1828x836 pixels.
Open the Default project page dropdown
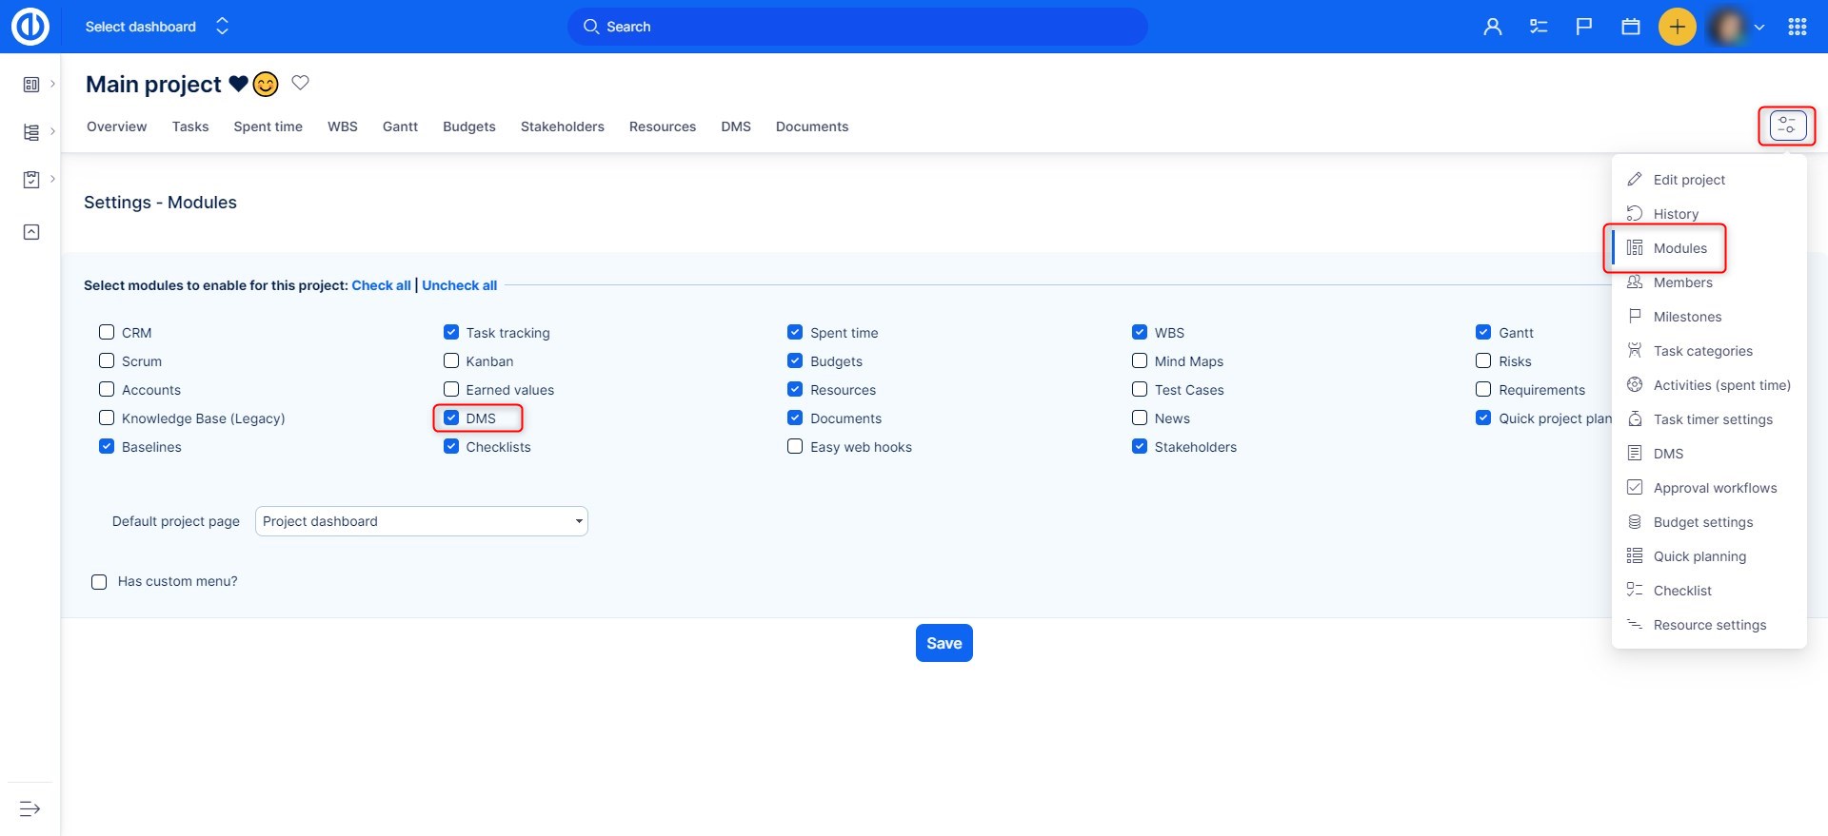[421, 521]
